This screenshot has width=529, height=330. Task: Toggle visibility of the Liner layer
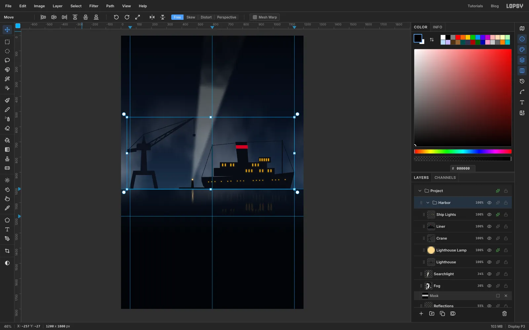(489, 226)
